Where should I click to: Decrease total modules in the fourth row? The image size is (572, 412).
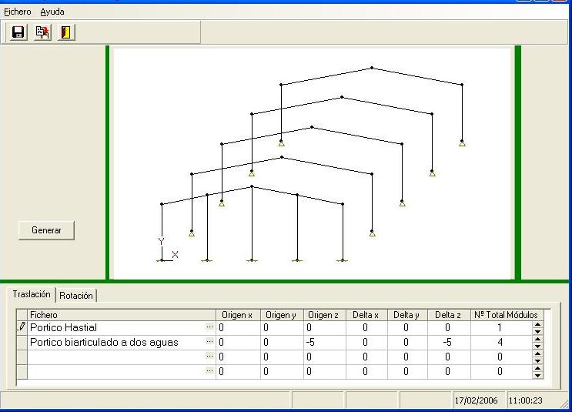tap(537, 375)
